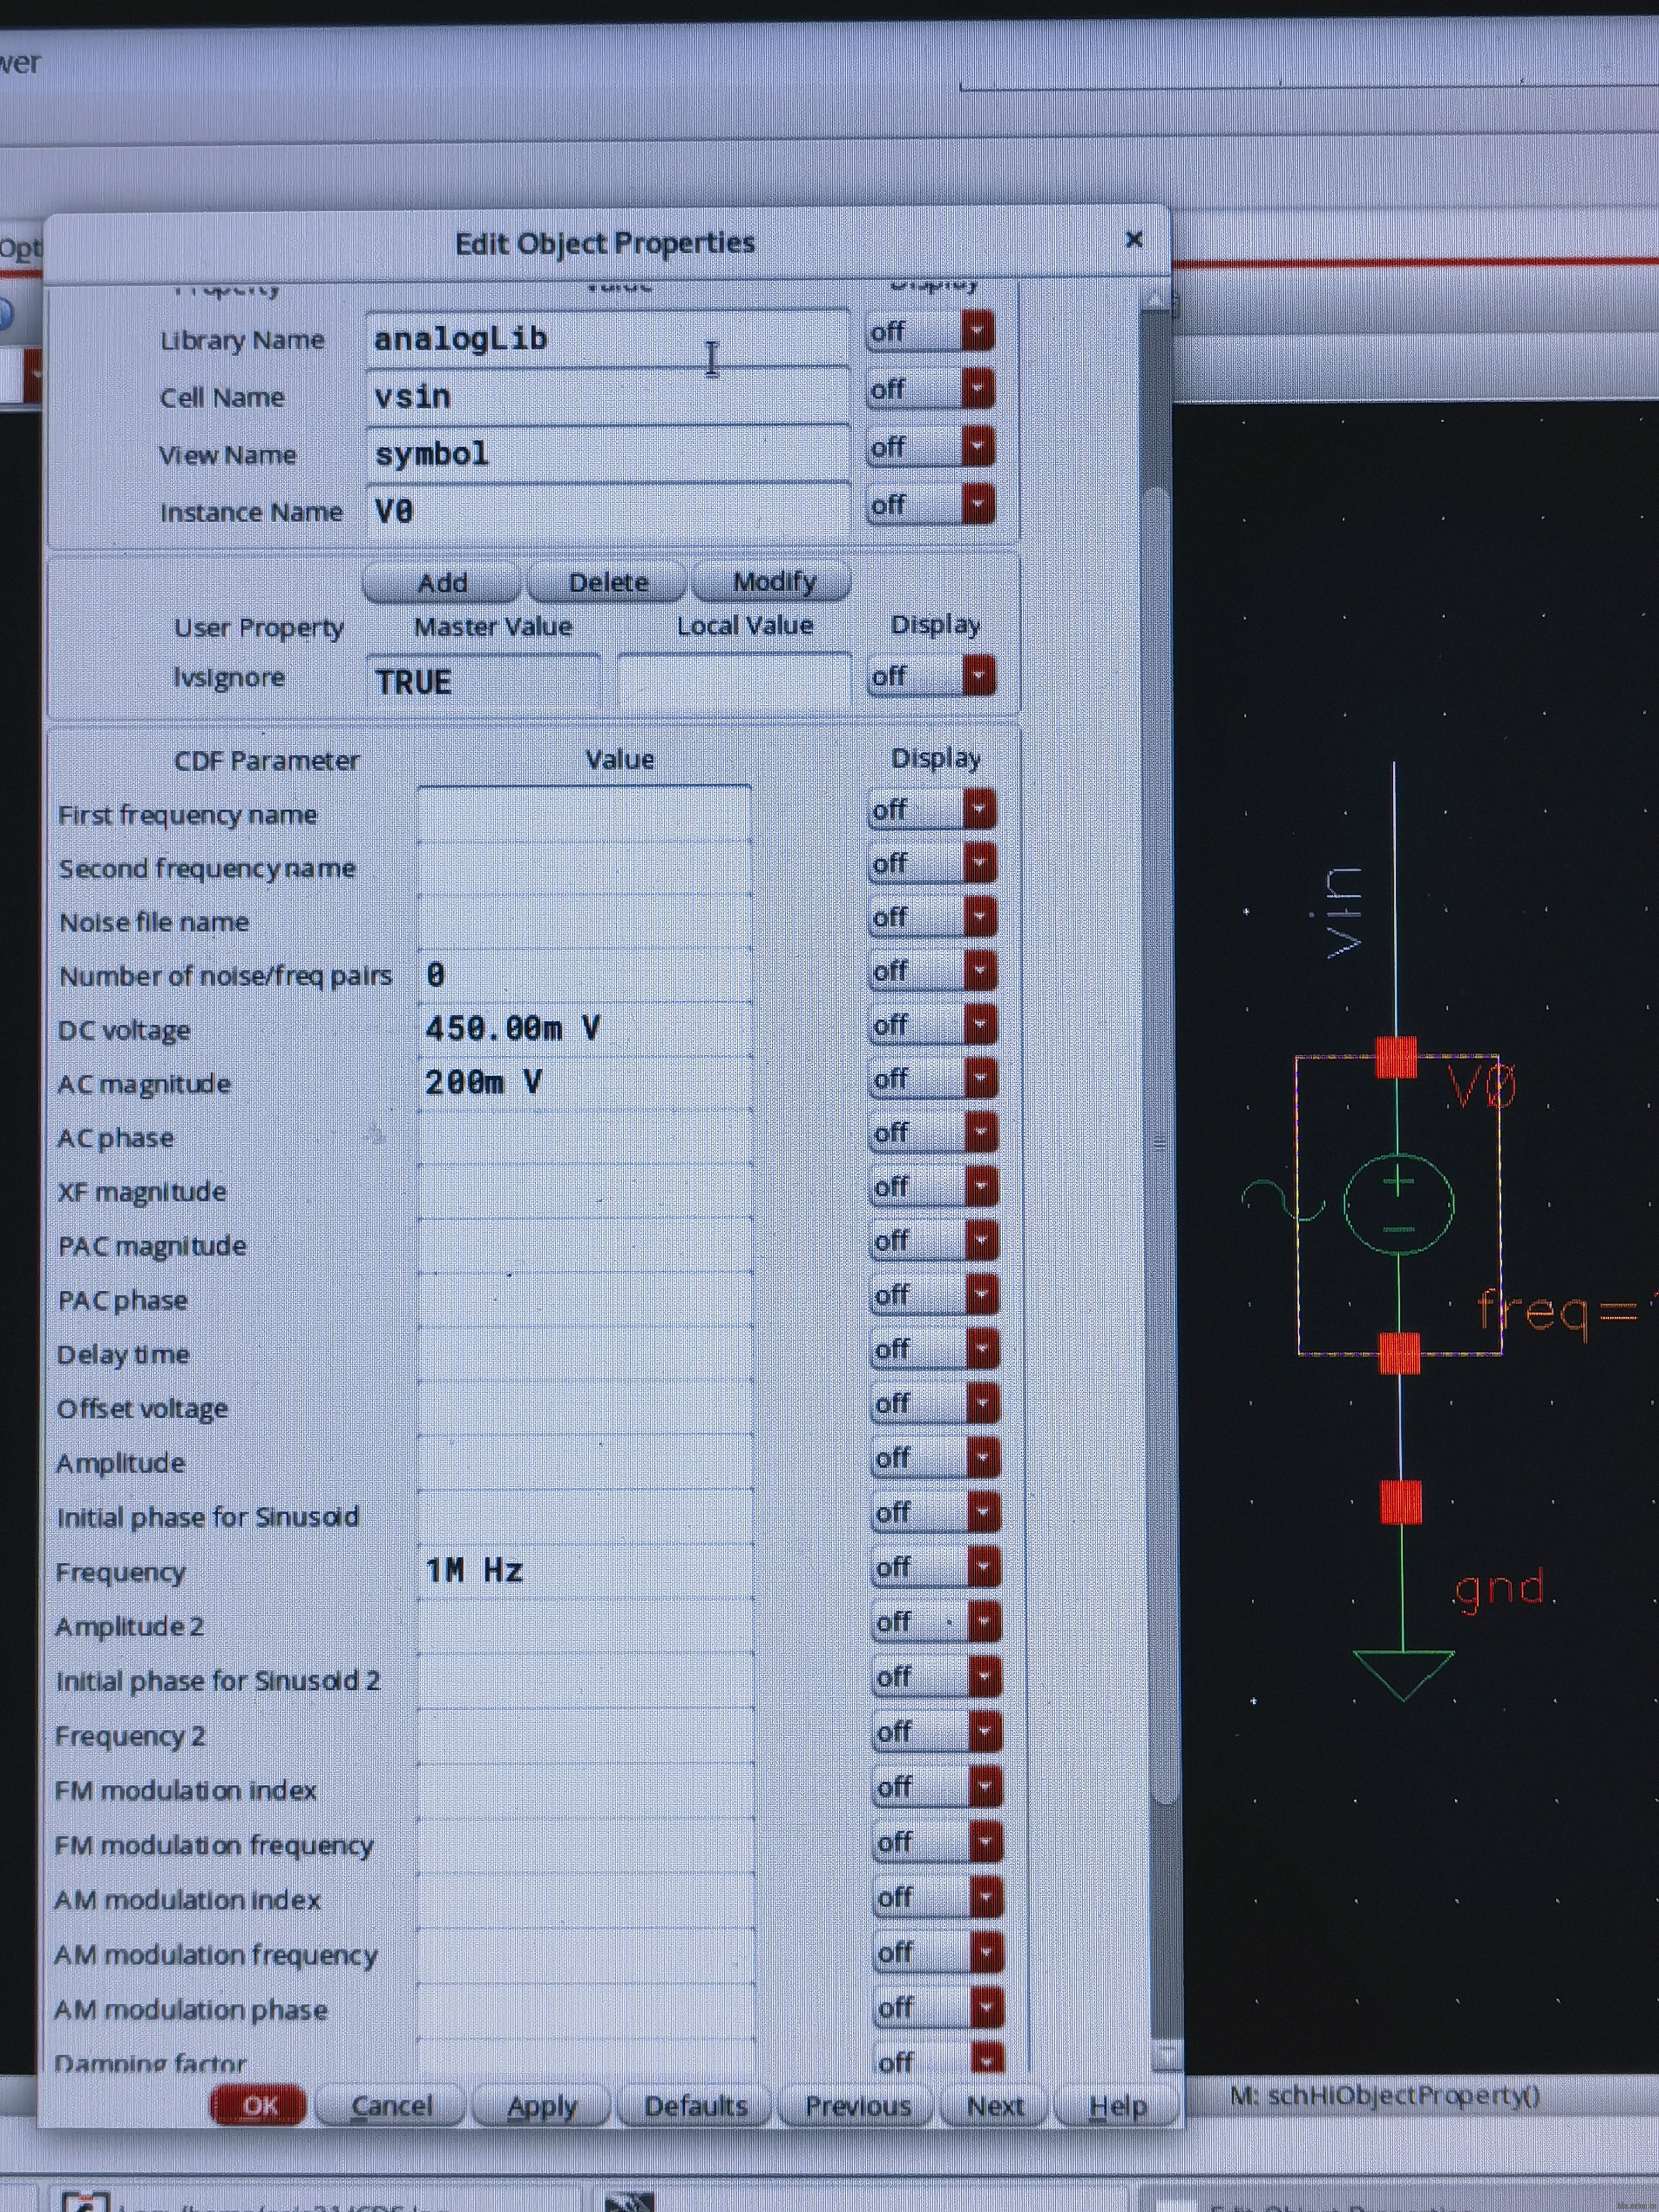Open AC phase display dropdown
Screen dimensions: 1659x2212
tap(934, 1133)
